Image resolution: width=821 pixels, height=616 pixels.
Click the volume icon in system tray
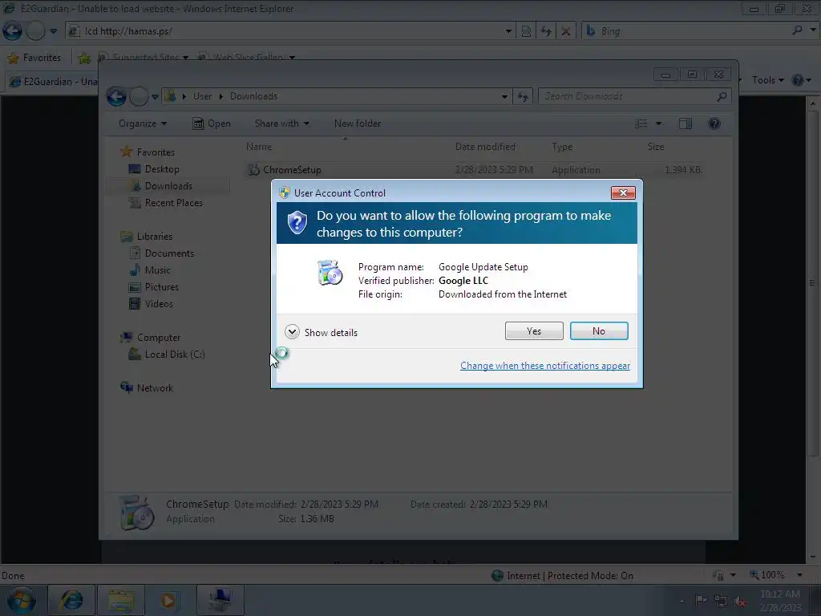coord(740,601)
